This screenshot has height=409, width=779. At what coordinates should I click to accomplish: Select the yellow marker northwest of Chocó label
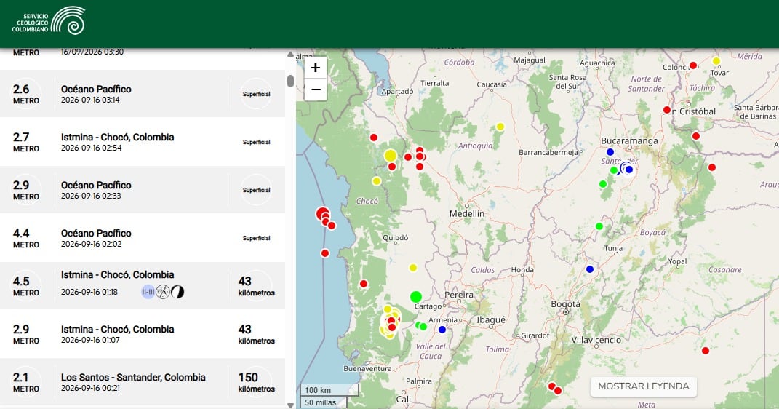pyautogui.click(x=377, y=181)
